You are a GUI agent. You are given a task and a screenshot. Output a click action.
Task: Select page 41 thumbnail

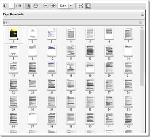click(x=109, y=118)
